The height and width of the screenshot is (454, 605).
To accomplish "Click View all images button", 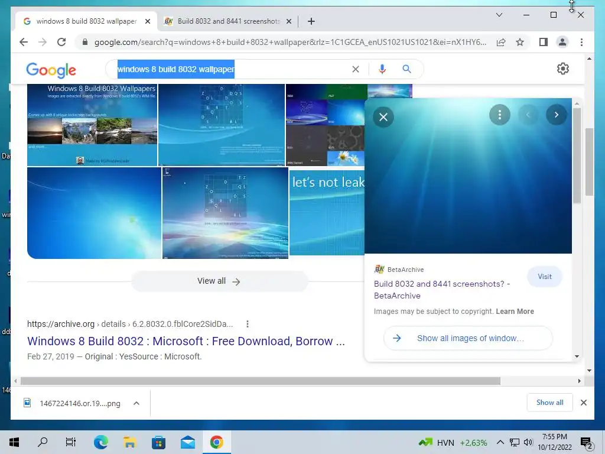I will [x=219, y=281].
